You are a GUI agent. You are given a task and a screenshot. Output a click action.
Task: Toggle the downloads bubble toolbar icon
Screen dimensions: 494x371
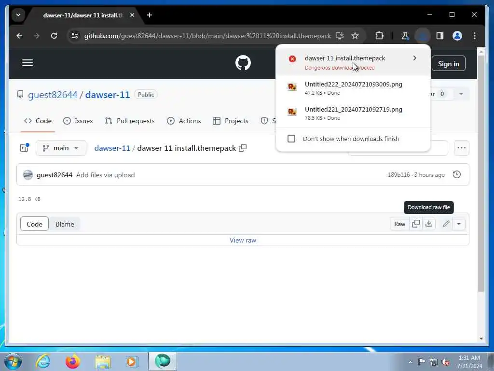[x=423, y=36]
